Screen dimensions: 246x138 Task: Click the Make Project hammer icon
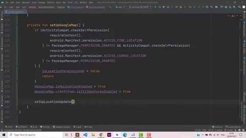pyautogui.click(x=110, y=7)
